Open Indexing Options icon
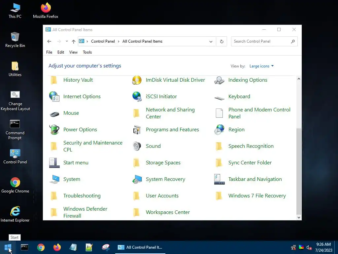 pos(219,80)
